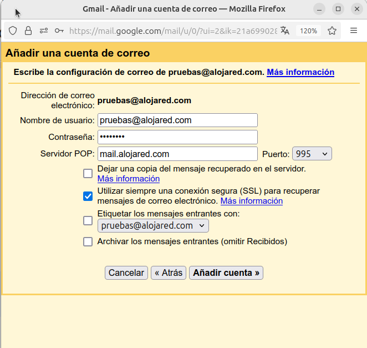The image size is (367, 348).
Task: Edit the Servidor POP field
Action: 177,154
